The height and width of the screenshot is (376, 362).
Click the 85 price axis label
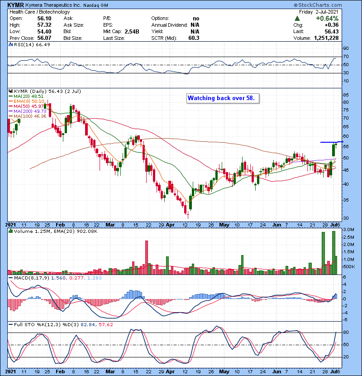pyautogui.click(x=346, y=95)
